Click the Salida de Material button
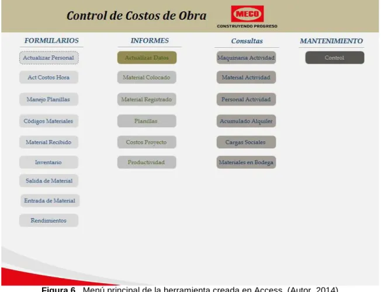 coord(49,180)
